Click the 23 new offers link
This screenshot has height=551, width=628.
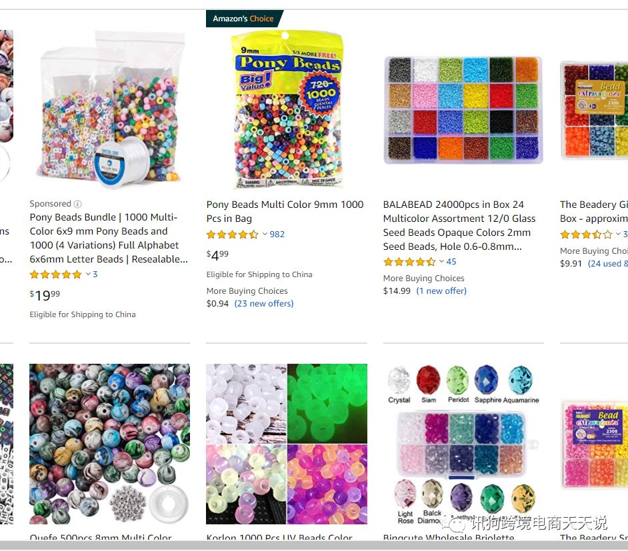tap(264, 303)
